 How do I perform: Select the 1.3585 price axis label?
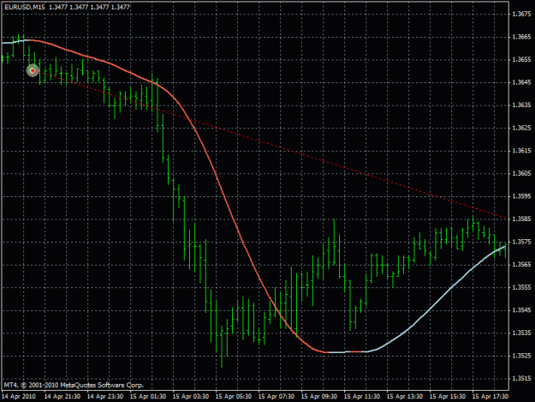(x=521, y=219)
